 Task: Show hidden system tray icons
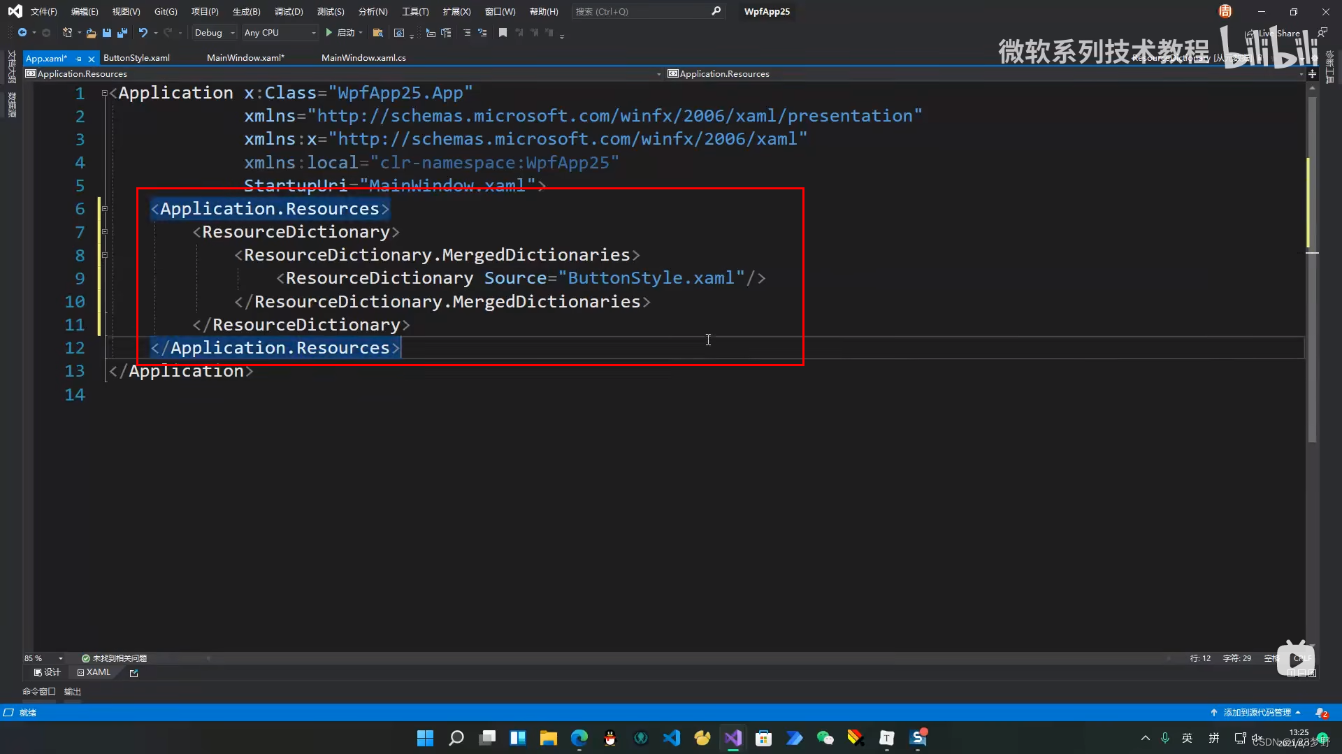click(1145, 738)
